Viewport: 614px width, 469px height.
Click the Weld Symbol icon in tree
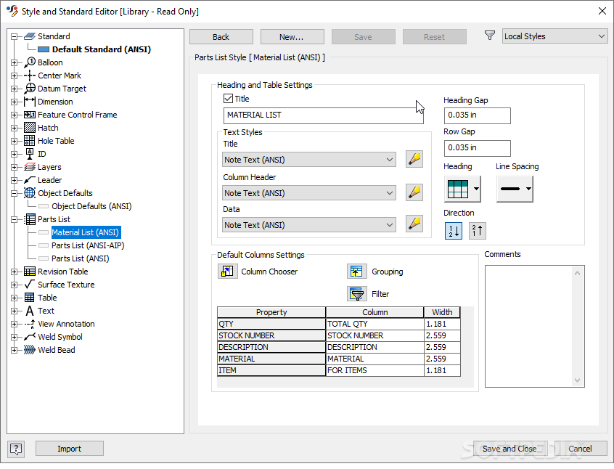30,337
